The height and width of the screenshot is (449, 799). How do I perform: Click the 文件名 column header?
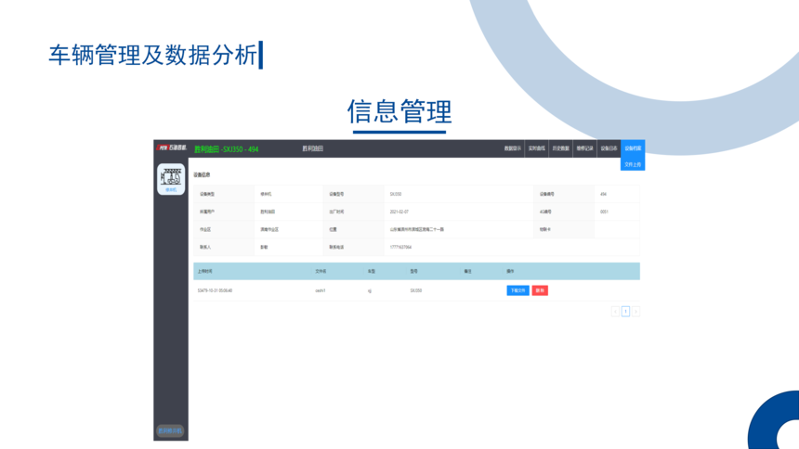[x=321, y=271]
